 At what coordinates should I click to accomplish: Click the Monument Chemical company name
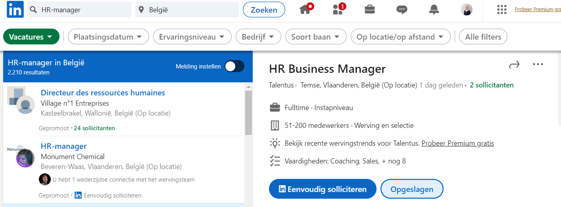[73, 157]
